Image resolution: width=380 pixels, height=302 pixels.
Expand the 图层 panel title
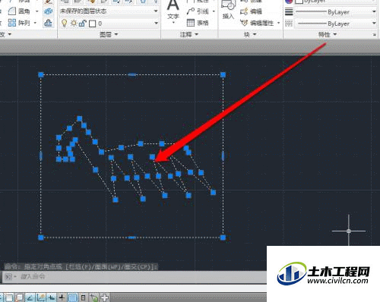coord(109,34)
